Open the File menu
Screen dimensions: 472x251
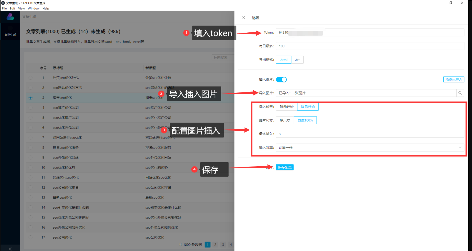4,8
